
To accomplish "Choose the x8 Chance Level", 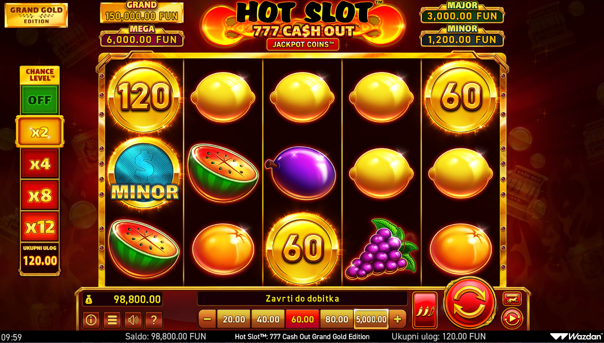I will [x=40, y=196].
